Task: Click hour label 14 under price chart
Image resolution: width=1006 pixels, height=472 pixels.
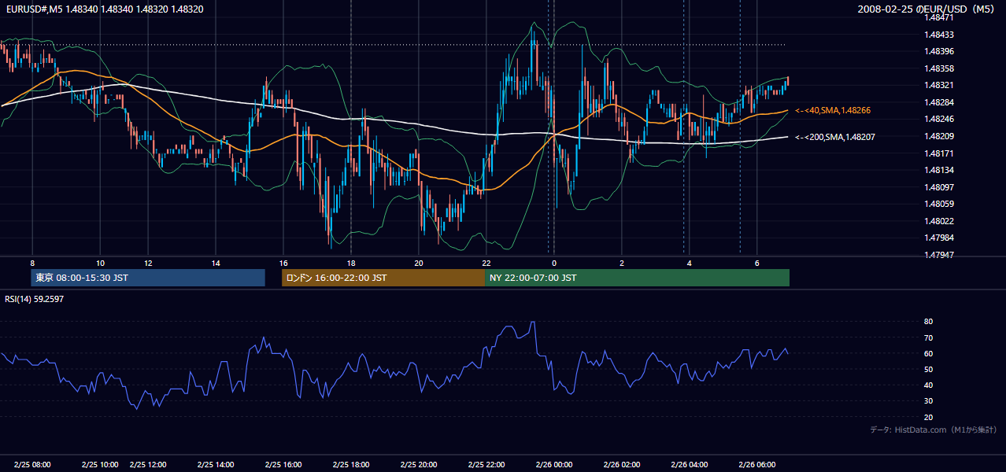Action: (x=216, y=263)
